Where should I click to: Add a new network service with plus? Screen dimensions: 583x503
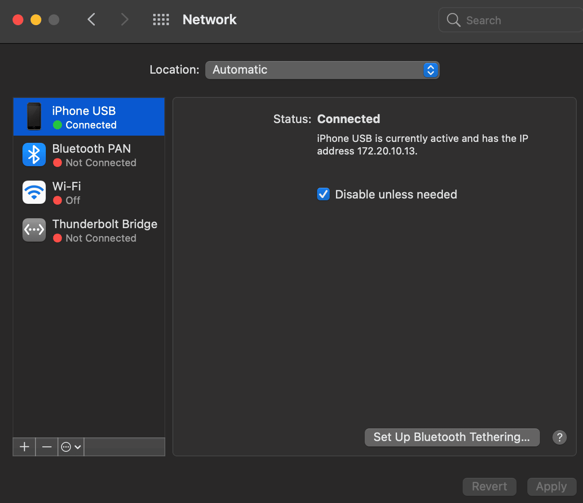[24, 447]
